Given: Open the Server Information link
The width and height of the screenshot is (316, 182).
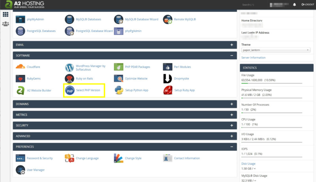Looking at the screenshot, I should pos(253,58).
